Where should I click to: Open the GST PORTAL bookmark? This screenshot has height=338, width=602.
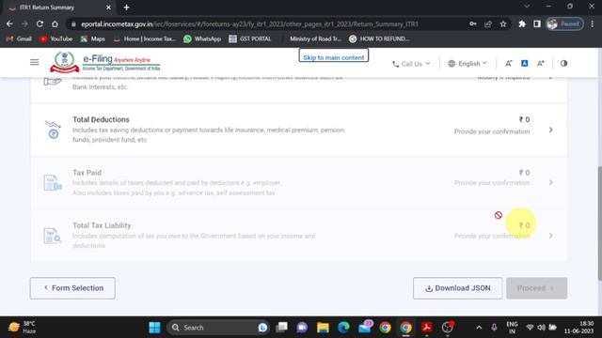pos(250,38)
